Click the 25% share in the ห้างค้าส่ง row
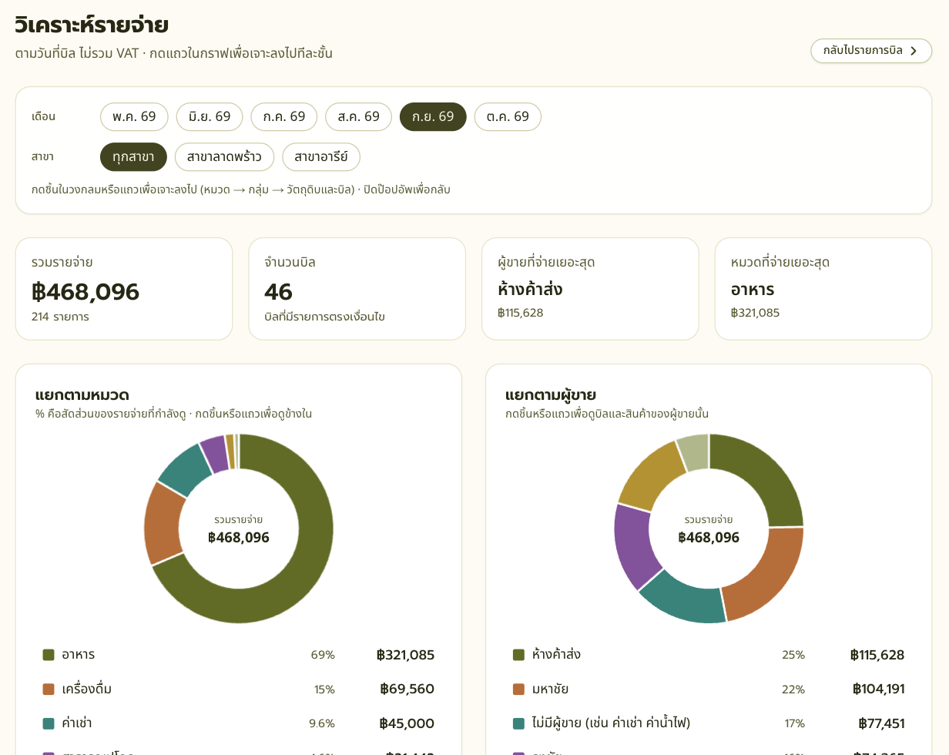 click(793, 655)
